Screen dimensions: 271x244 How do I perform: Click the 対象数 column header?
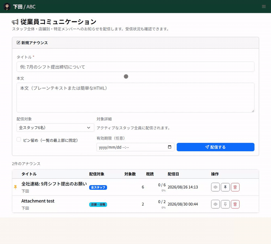pyautogui.click(x=130, y=174)
